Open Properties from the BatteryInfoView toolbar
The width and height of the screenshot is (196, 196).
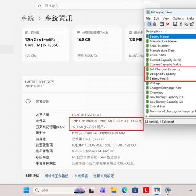click(x=192, y=24)
